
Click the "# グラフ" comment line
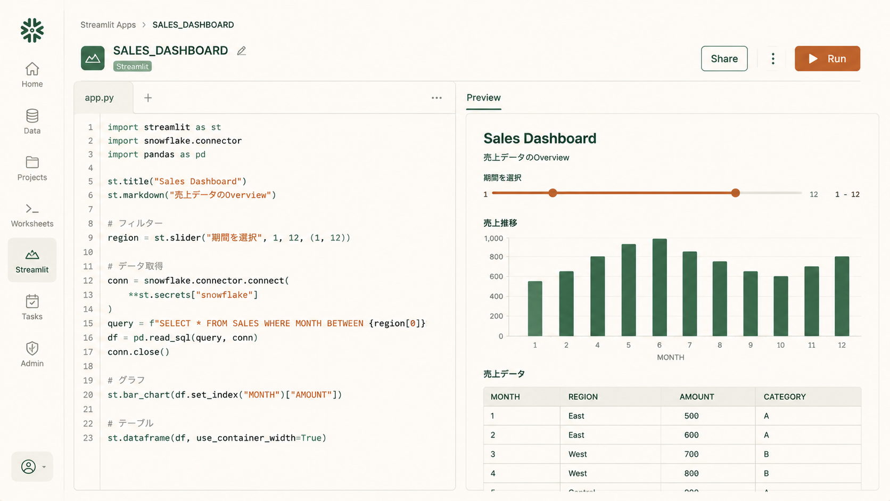click(x=126, y=380)
